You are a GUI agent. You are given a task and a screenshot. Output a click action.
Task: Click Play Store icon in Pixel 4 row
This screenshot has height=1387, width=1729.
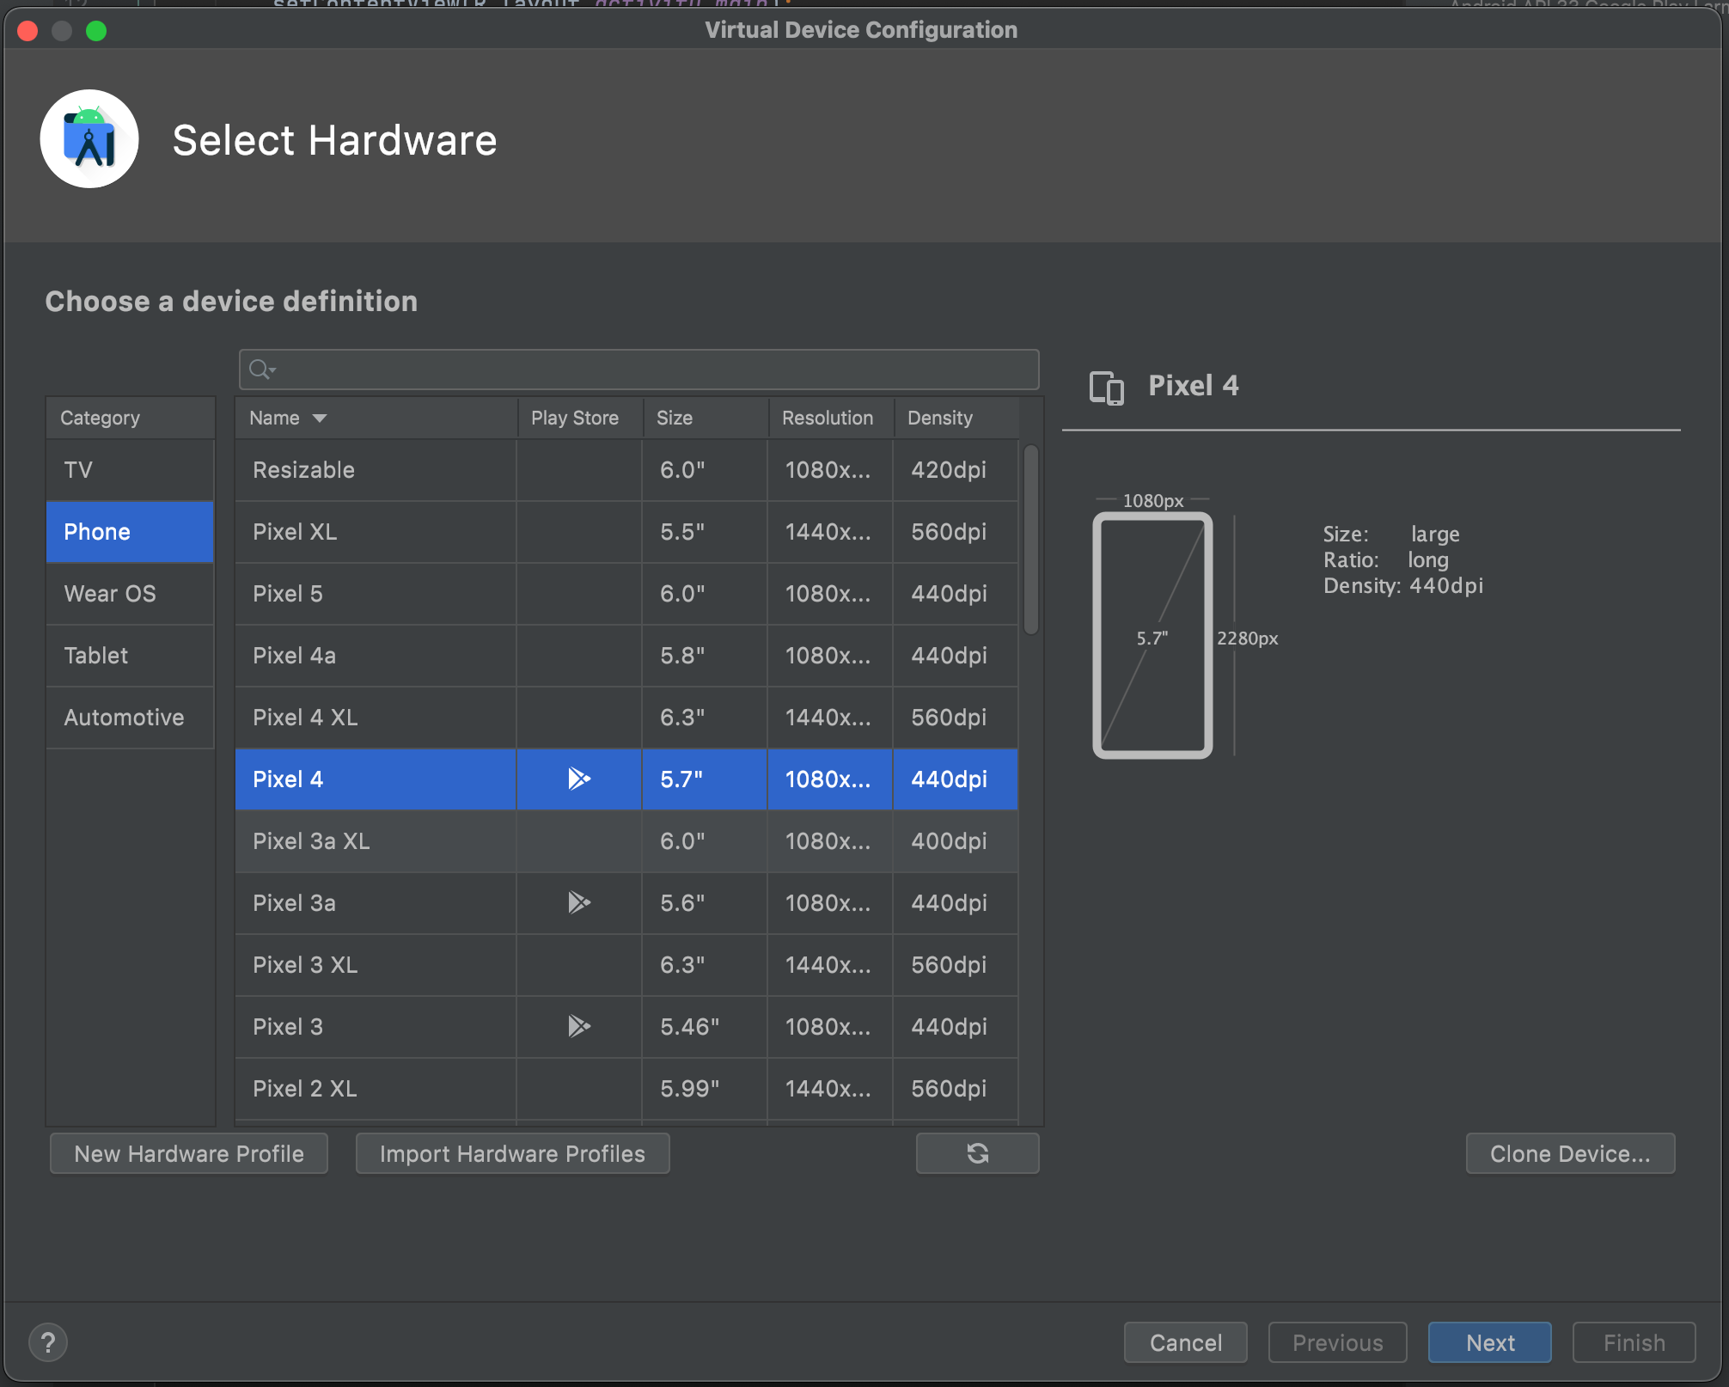coord(578,779)
